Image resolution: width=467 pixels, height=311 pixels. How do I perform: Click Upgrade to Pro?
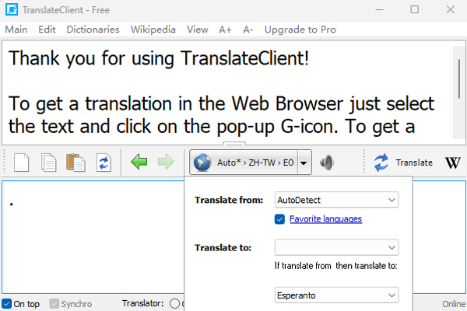(300, 30)
